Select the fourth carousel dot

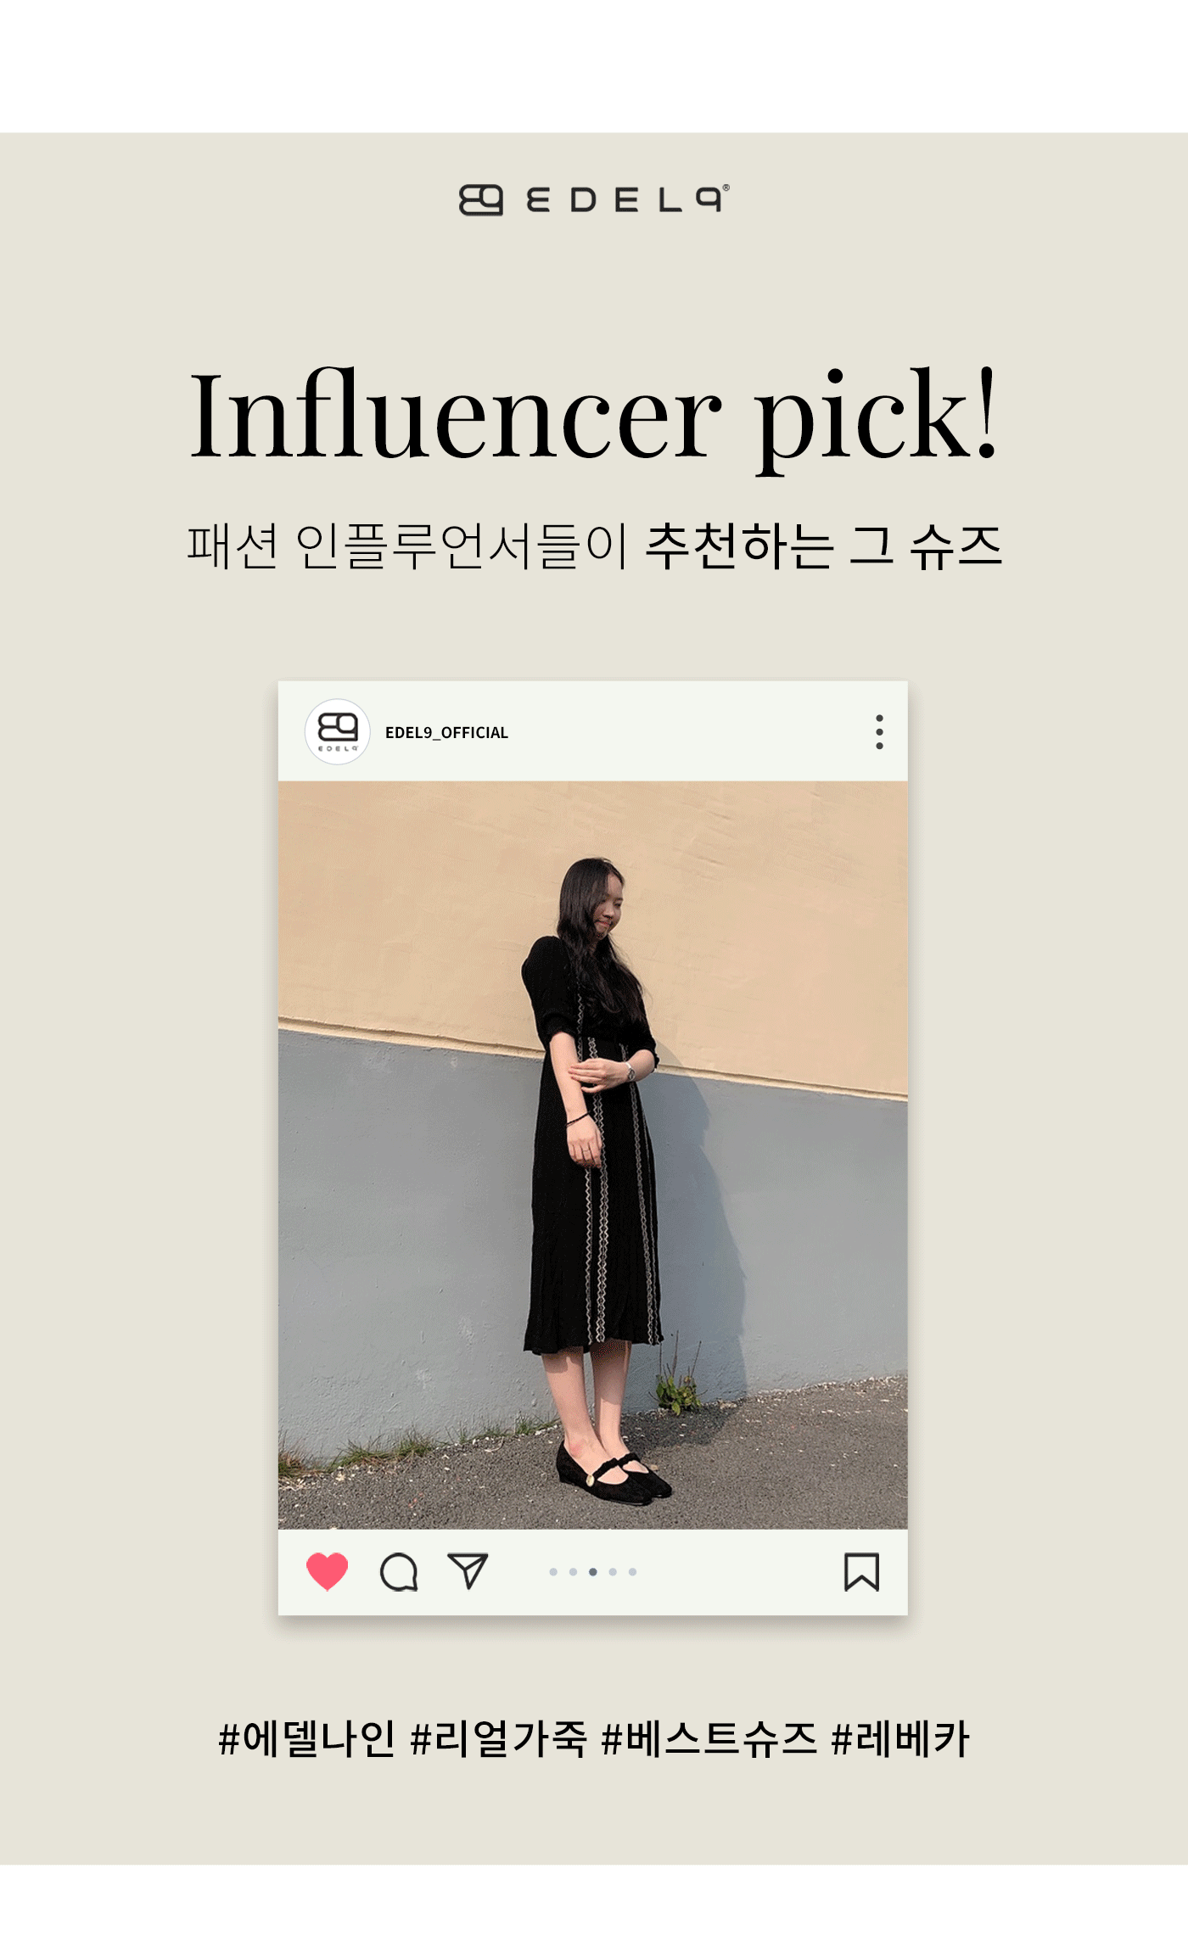(613, 1572)
